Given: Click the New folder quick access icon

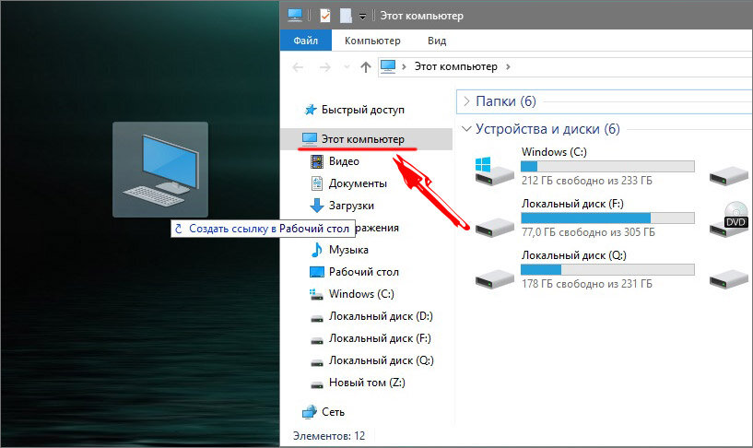Looking at the screenshot, I should [x=346, y=16].
